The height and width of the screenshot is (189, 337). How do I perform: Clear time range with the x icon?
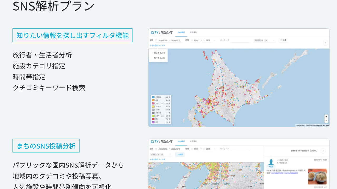pyautogui.click(x=215, y=40)
